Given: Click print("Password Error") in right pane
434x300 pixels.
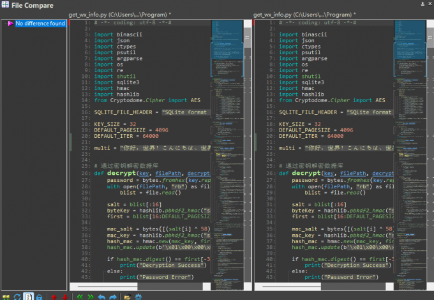Looking at the screenshot, I should [341, 277].
